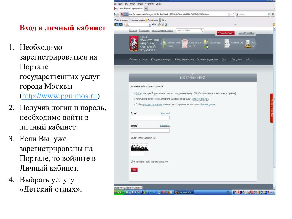This screenshot has width=292, height=219.
Task: Click the Moscow coat of arms logo
Action: pyautogui.click(x=134, y=44)
